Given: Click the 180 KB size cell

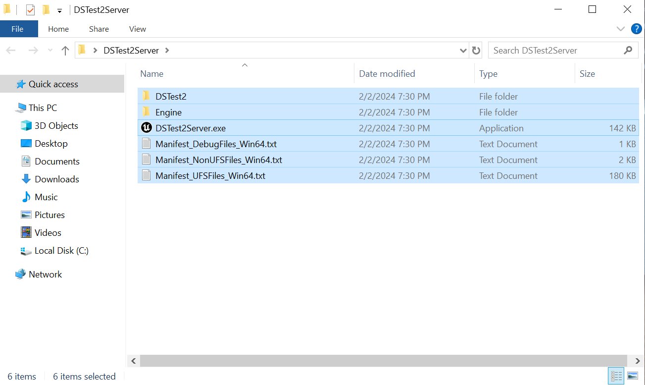Looking at the screenshot, I should [622, 176].
